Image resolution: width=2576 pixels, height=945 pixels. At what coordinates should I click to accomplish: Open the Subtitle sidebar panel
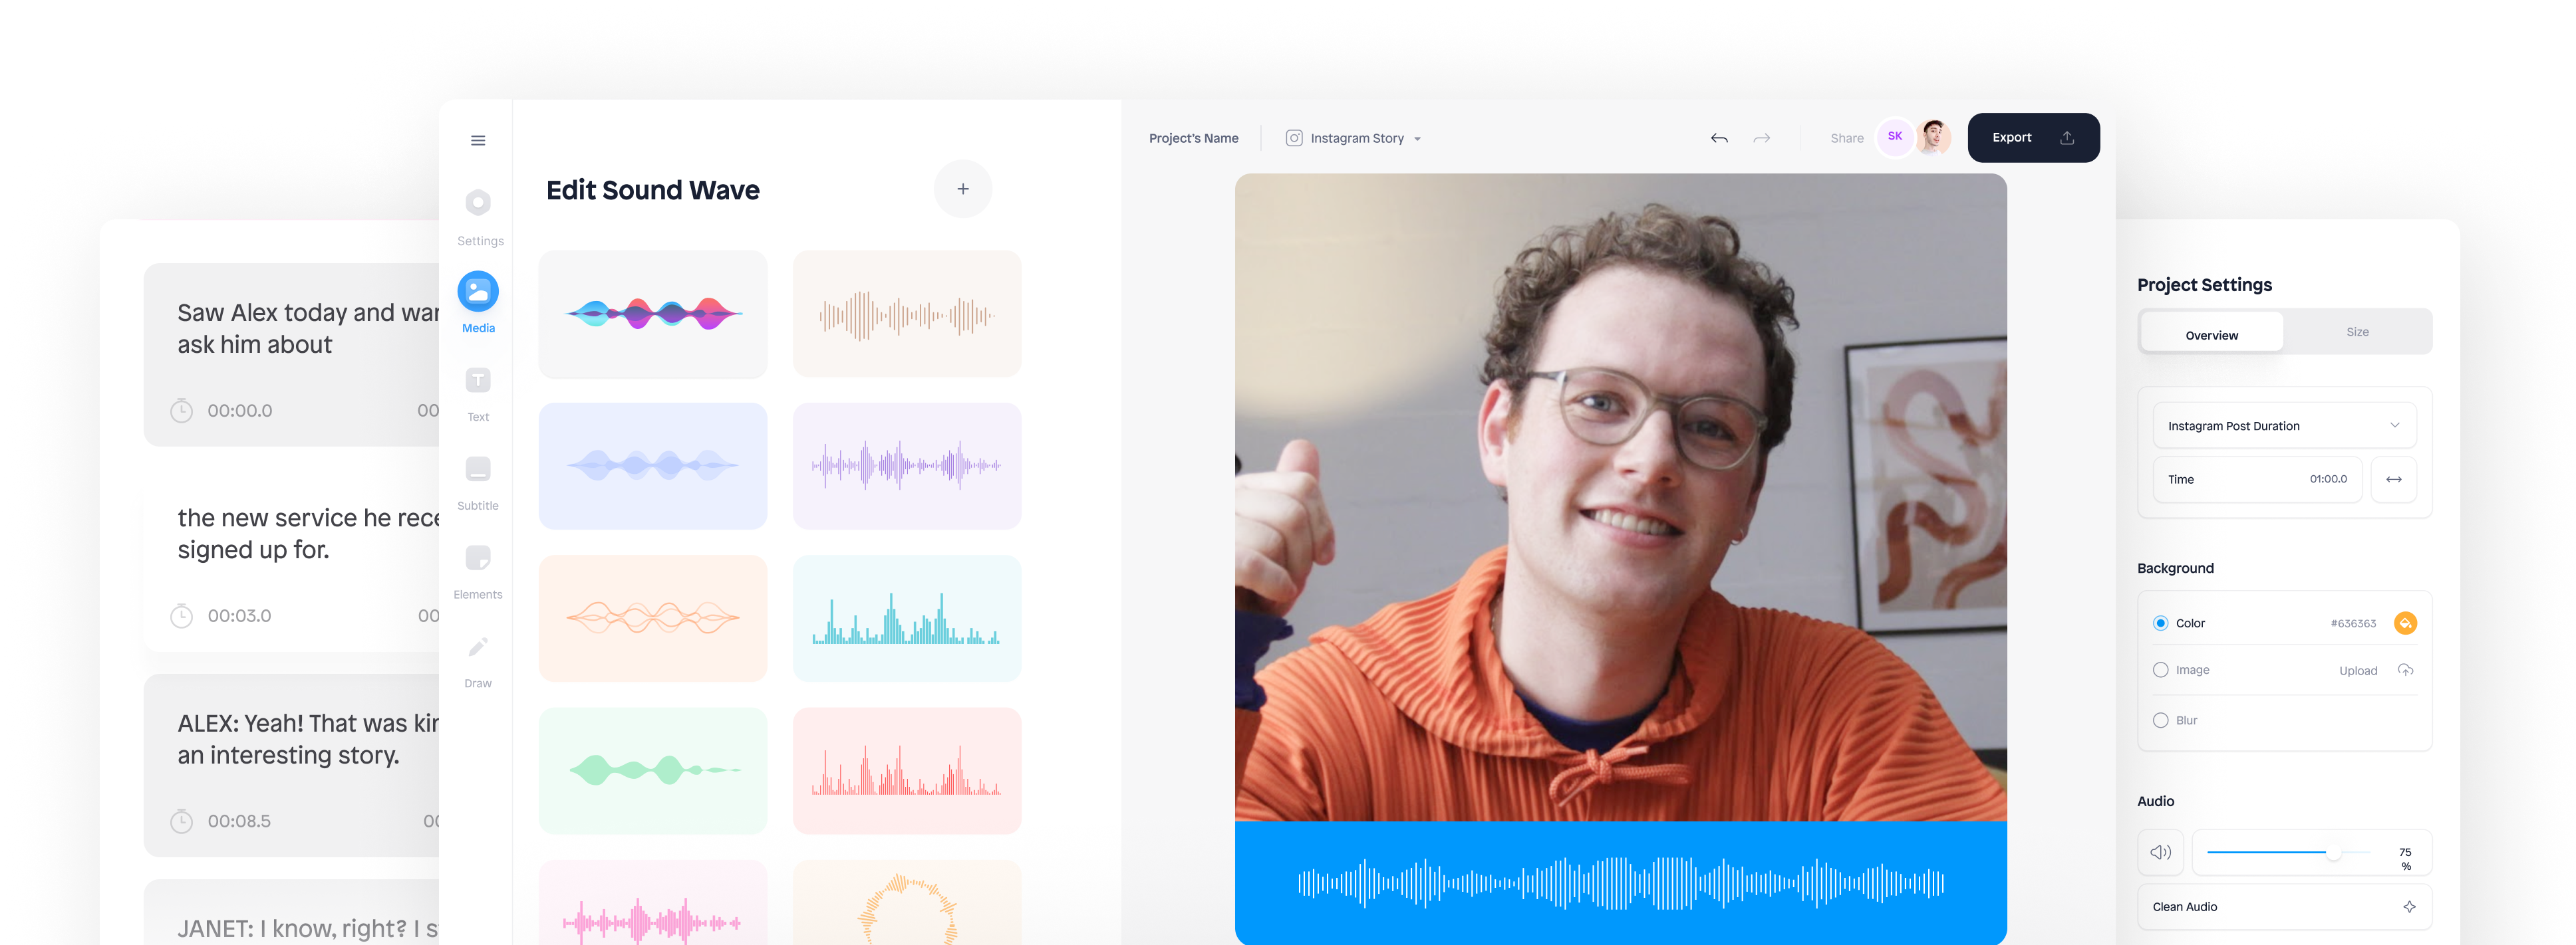(478, 484)
